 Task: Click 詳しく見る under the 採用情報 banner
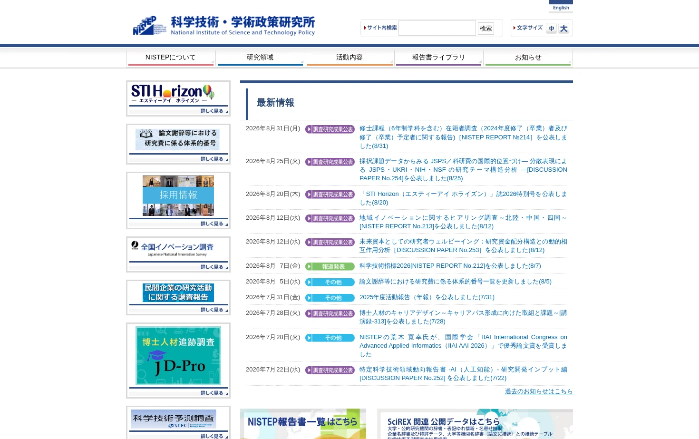214,224
